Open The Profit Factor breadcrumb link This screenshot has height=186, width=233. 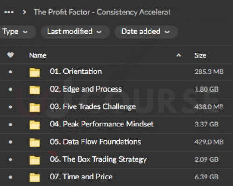[102, 12]
